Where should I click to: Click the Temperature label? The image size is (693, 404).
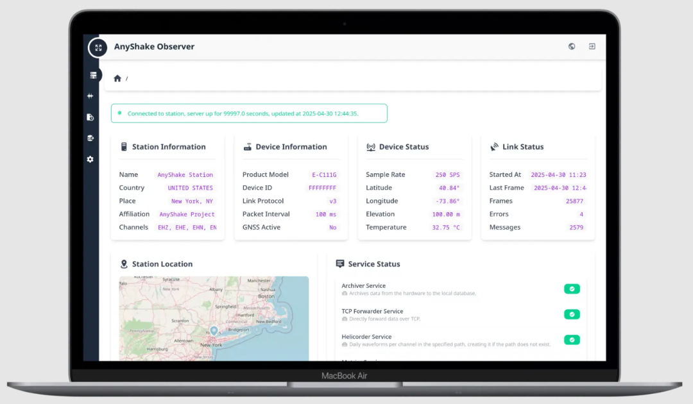pos(386,227)
